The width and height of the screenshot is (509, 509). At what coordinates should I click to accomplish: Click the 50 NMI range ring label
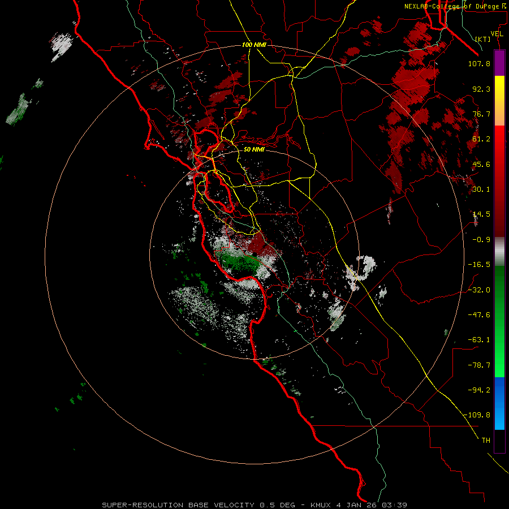pyautogui.click(x=254, y=149)
